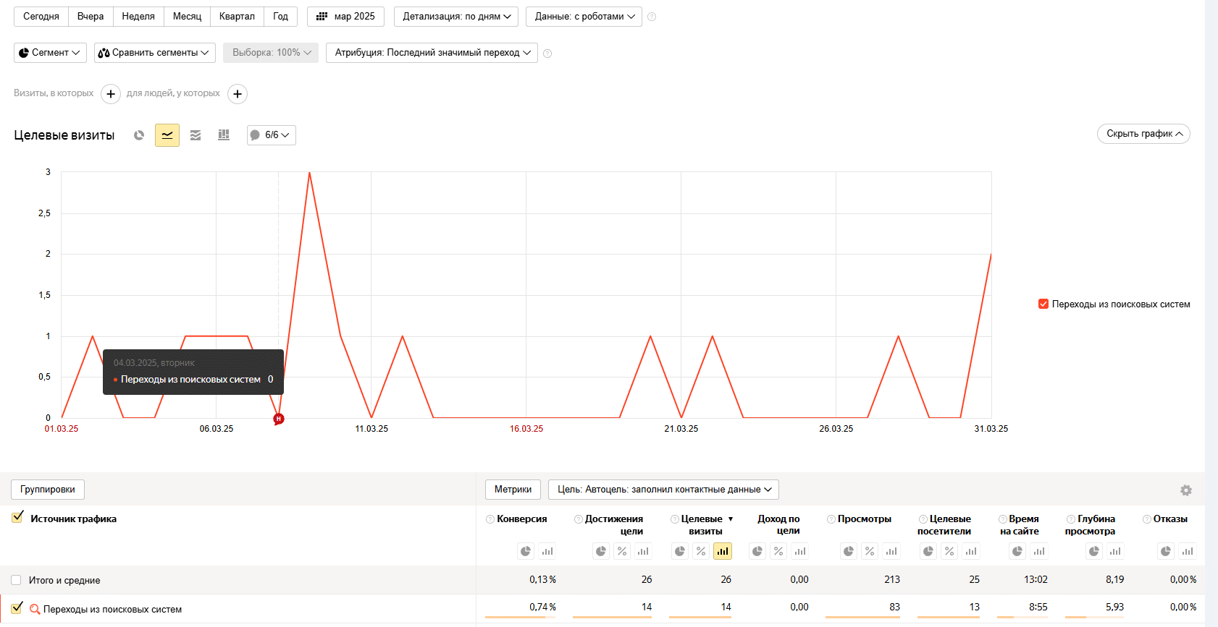This screenshot has width=1218, height=627.
Task: Switch chart to pie chart view
Action: tap(139, 135)
